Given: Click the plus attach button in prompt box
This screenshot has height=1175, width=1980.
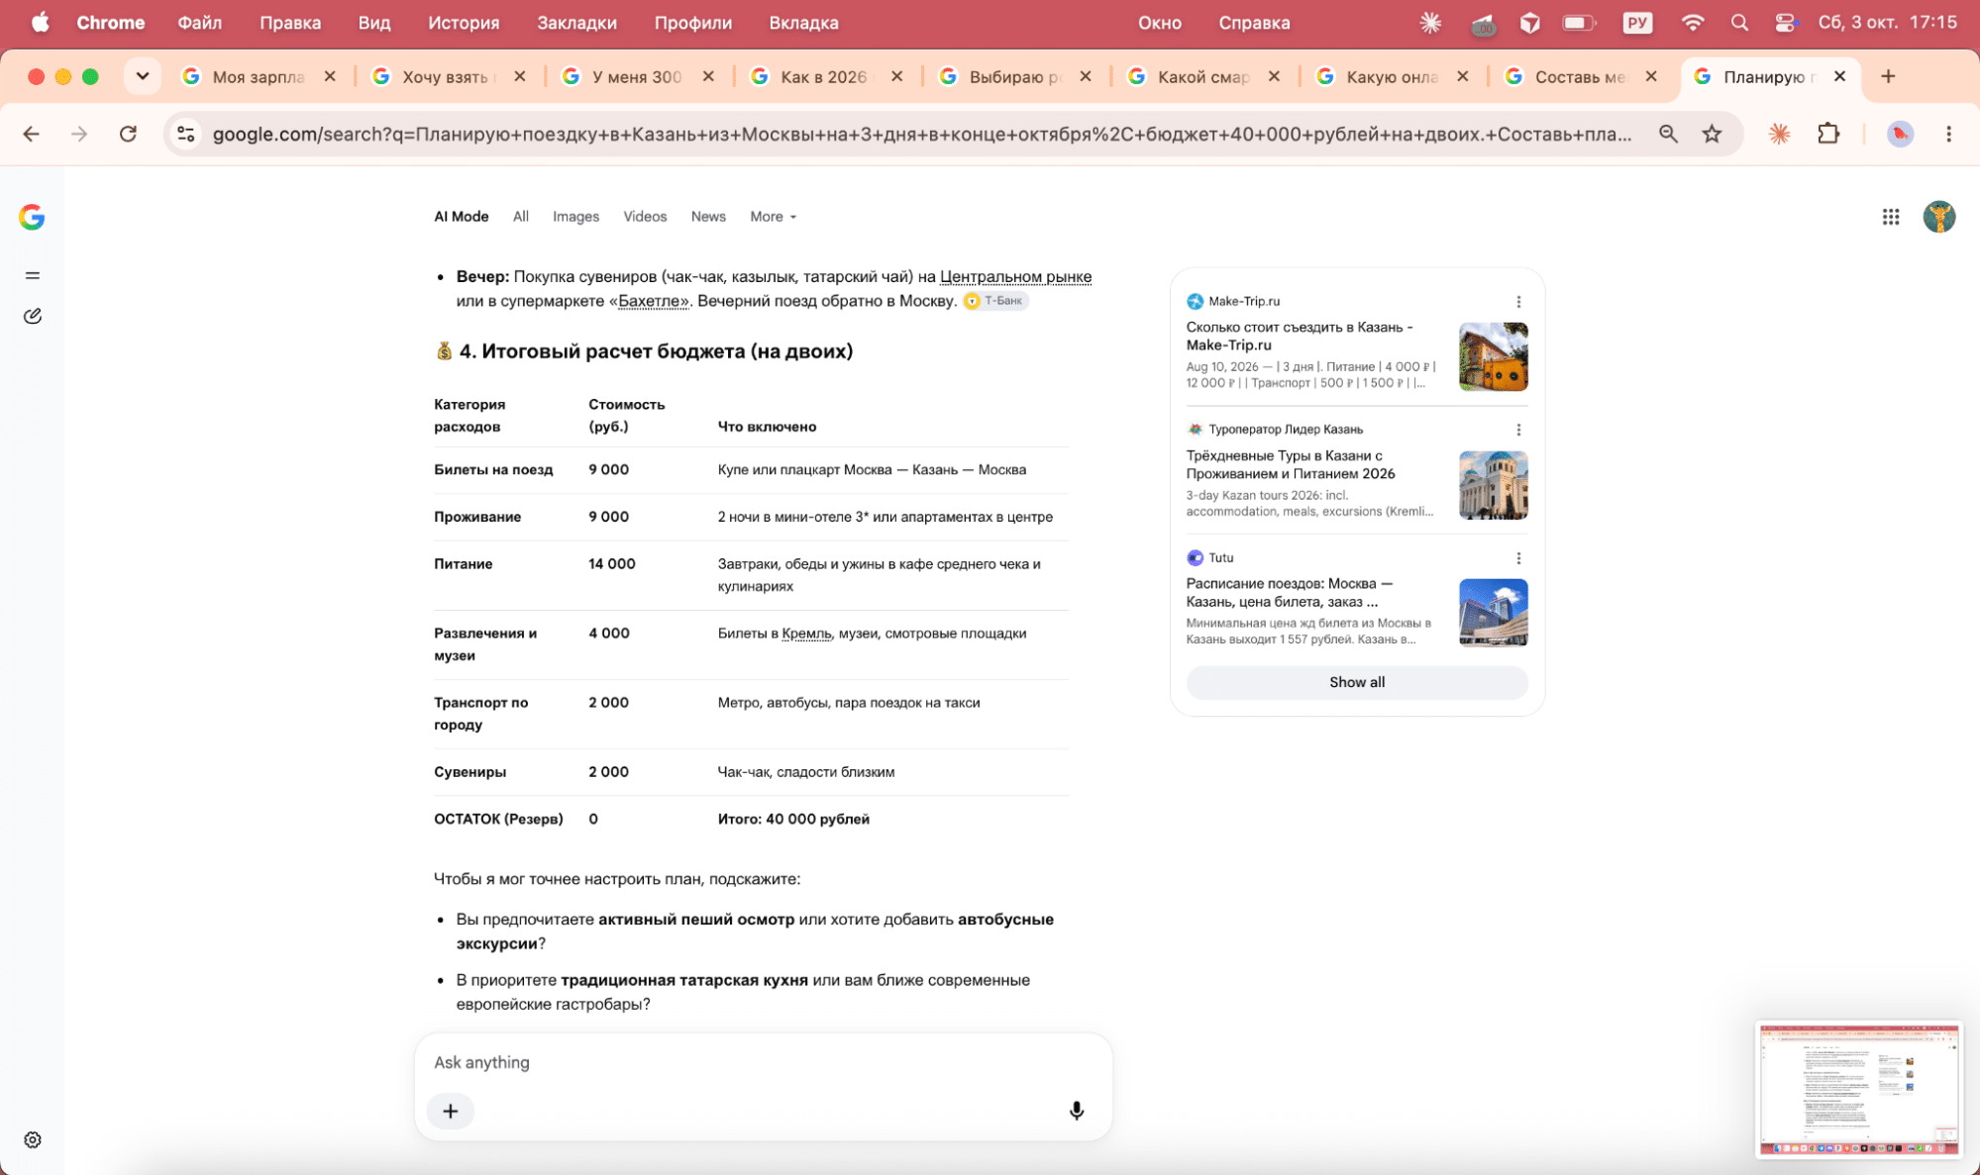Looking at the screenshot, I should [x=451, y=1111].
